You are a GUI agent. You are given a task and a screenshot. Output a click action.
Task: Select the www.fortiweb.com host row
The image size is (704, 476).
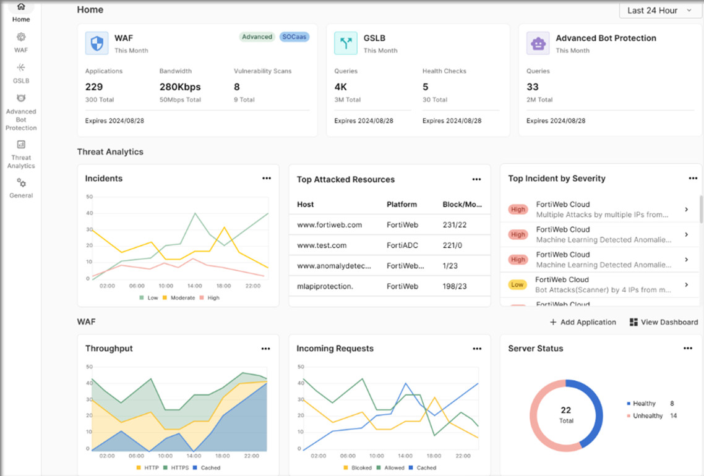(x=389, y=225)
